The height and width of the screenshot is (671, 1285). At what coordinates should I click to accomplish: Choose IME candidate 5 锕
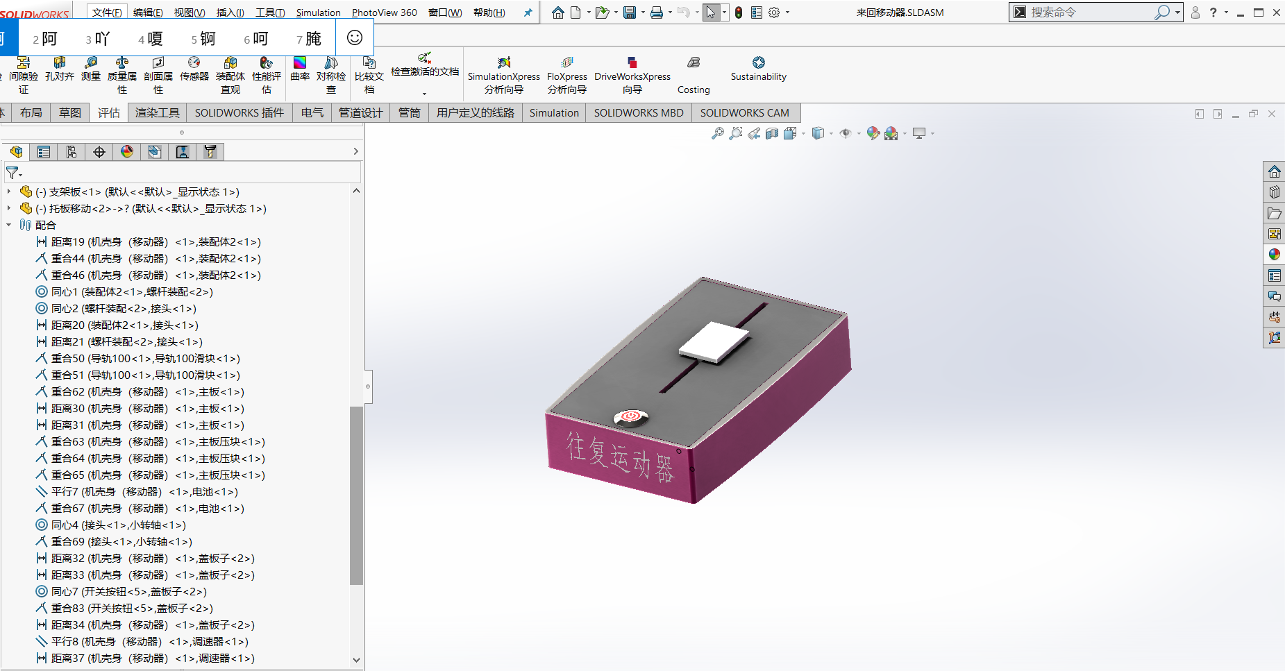[x=203, y=39]
